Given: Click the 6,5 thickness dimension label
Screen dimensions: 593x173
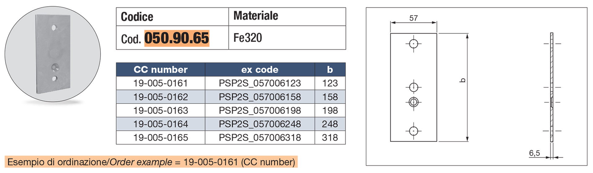Looking at the screenshot, I should pyautogui.click(x=534, y=153).
